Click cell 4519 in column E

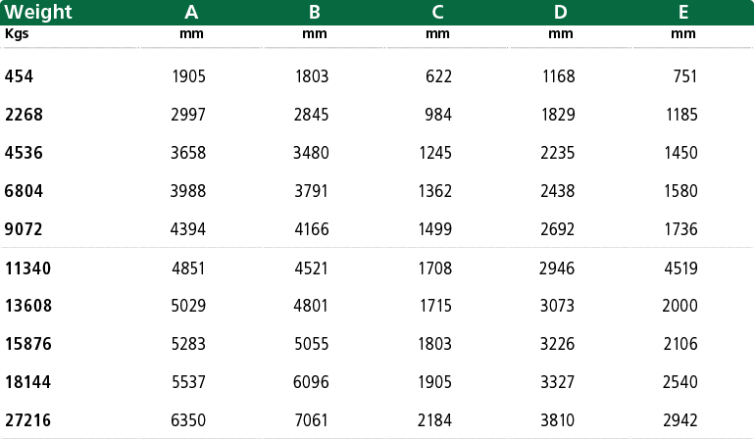680,268
